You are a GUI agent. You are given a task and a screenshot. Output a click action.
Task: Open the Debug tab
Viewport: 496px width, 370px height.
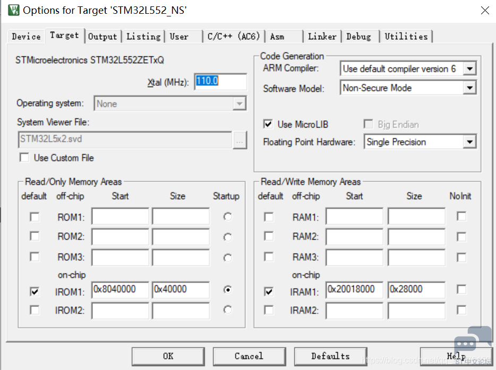(358, 37)
